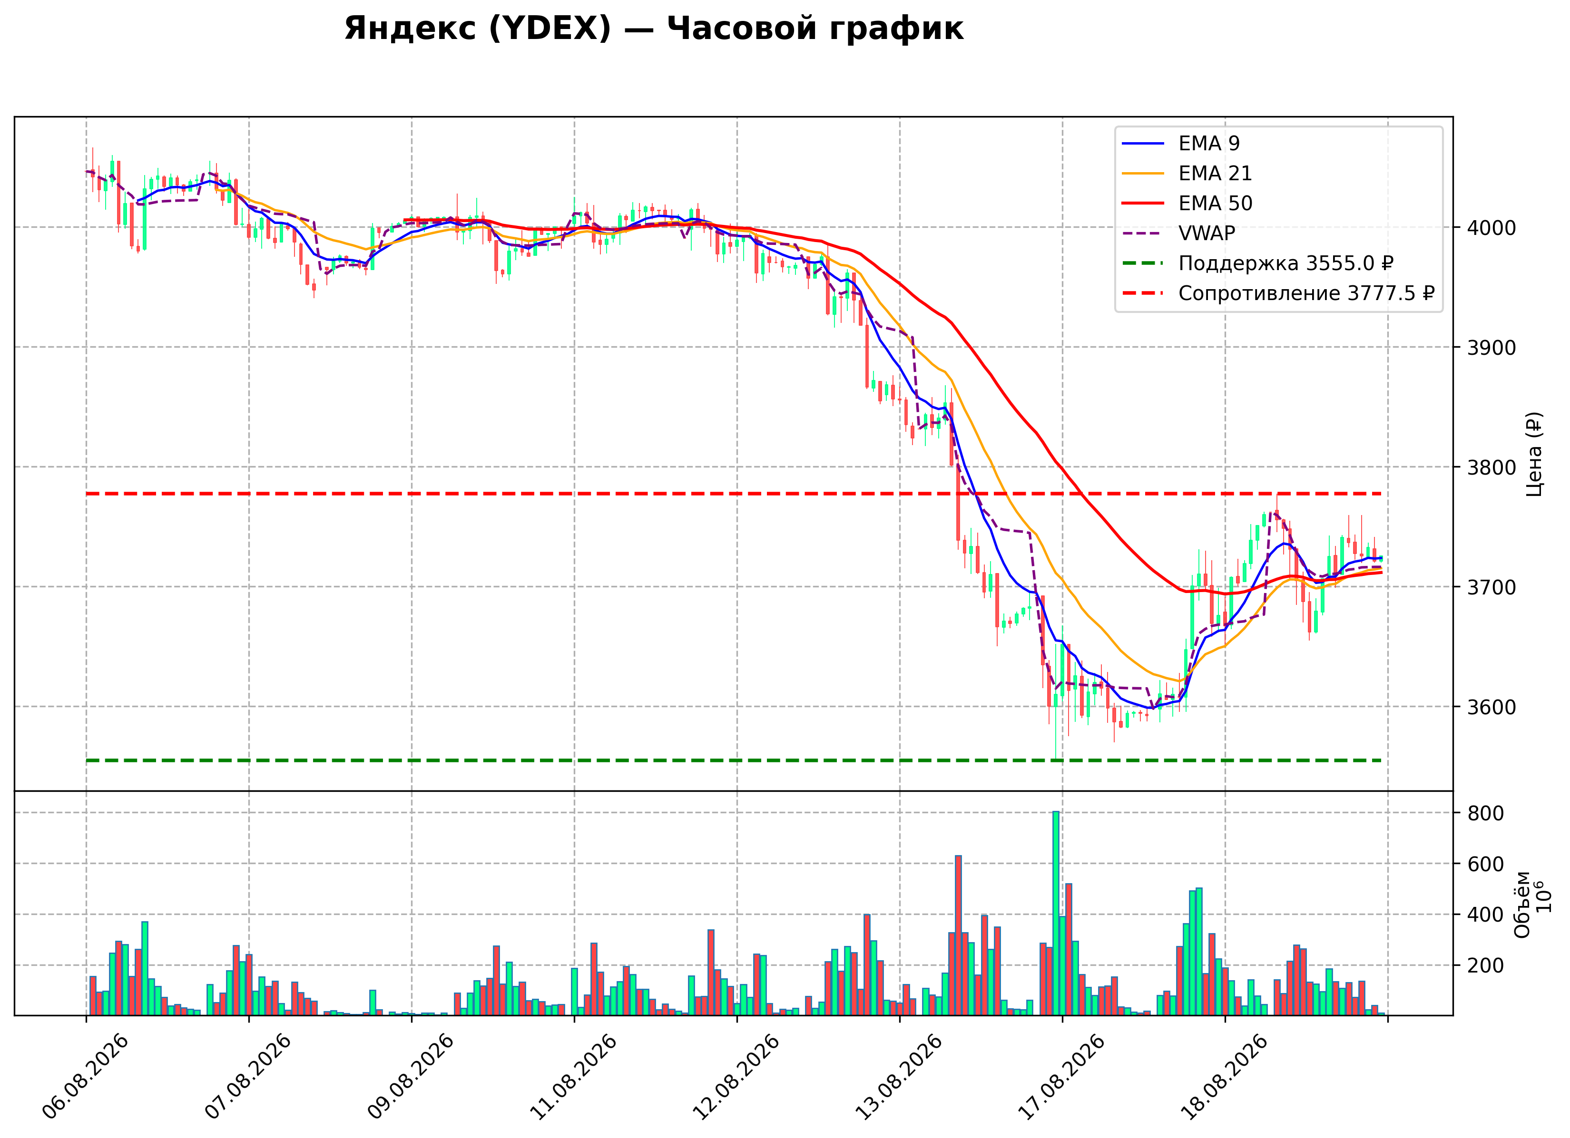1570x1138 pixels.
Task: Click the 4000 price axis label
Action: coord(1491,228)
